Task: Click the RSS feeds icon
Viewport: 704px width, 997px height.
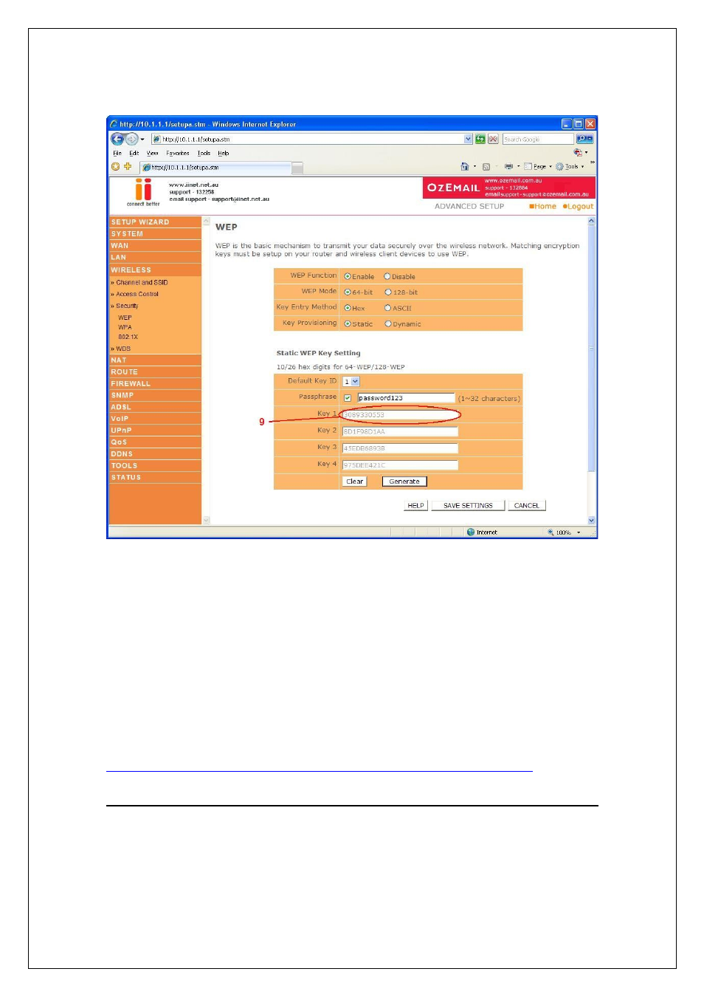Action: click(486, 167)
